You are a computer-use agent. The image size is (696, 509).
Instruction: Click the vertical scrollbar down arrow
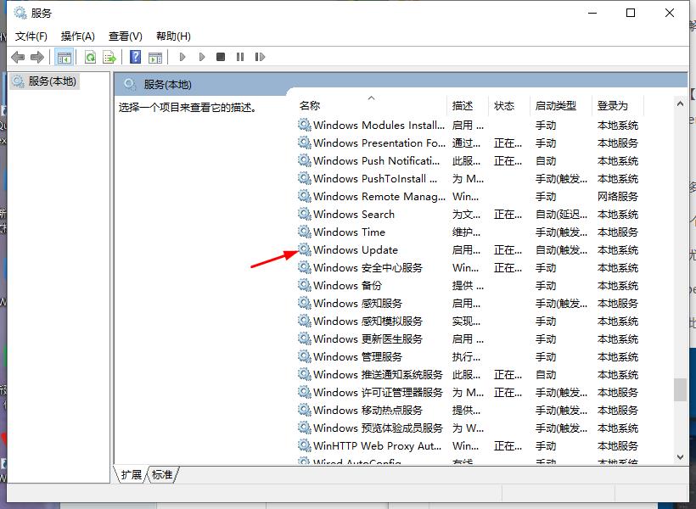pyautogui.click(x=681, y=456)
